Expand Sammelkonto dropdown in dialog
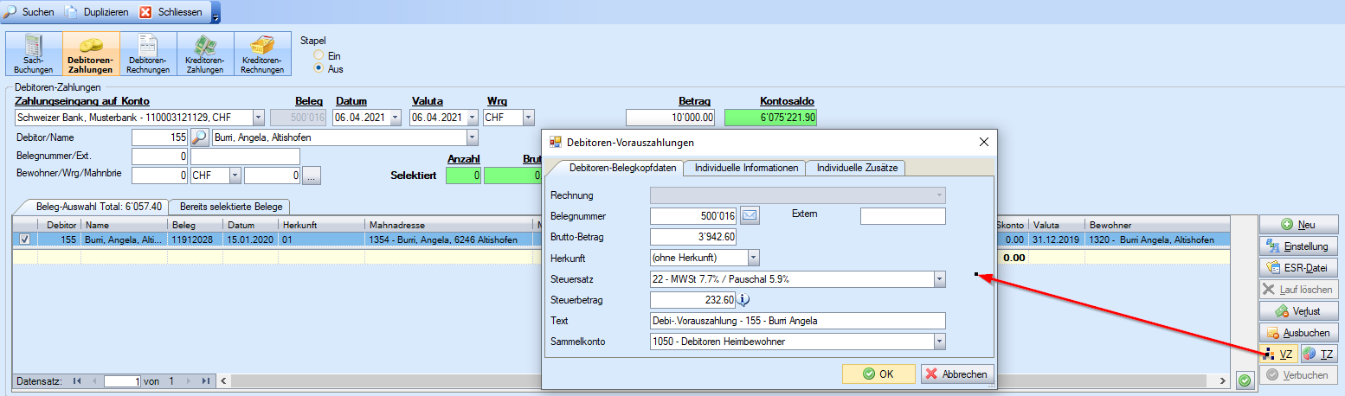 (x=939, y=342)
